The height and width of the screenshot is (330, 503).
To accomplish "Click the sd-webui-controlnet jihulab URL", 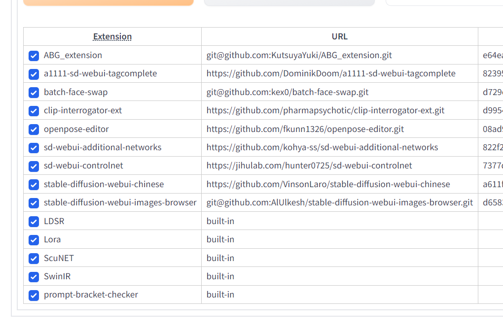I will pyautogui.click(x=309, y=165).
